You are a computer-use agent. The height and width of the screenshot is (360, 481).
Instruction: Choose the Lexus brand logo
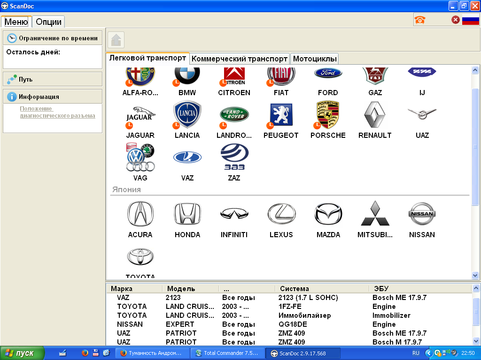(x=281, y=214)
